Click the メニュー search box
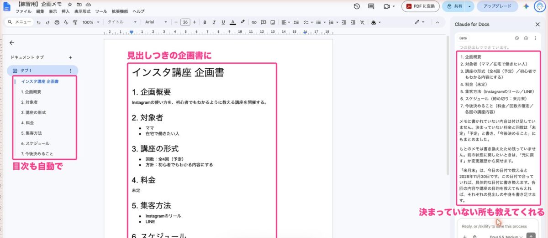Screen dimensions: 548x238 [x=20, y=22]
